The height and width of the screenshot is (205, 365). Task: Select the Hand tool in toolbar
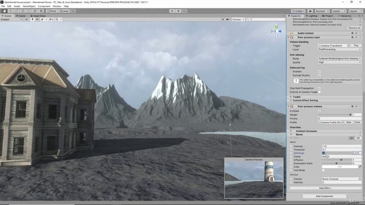[5, 11]
